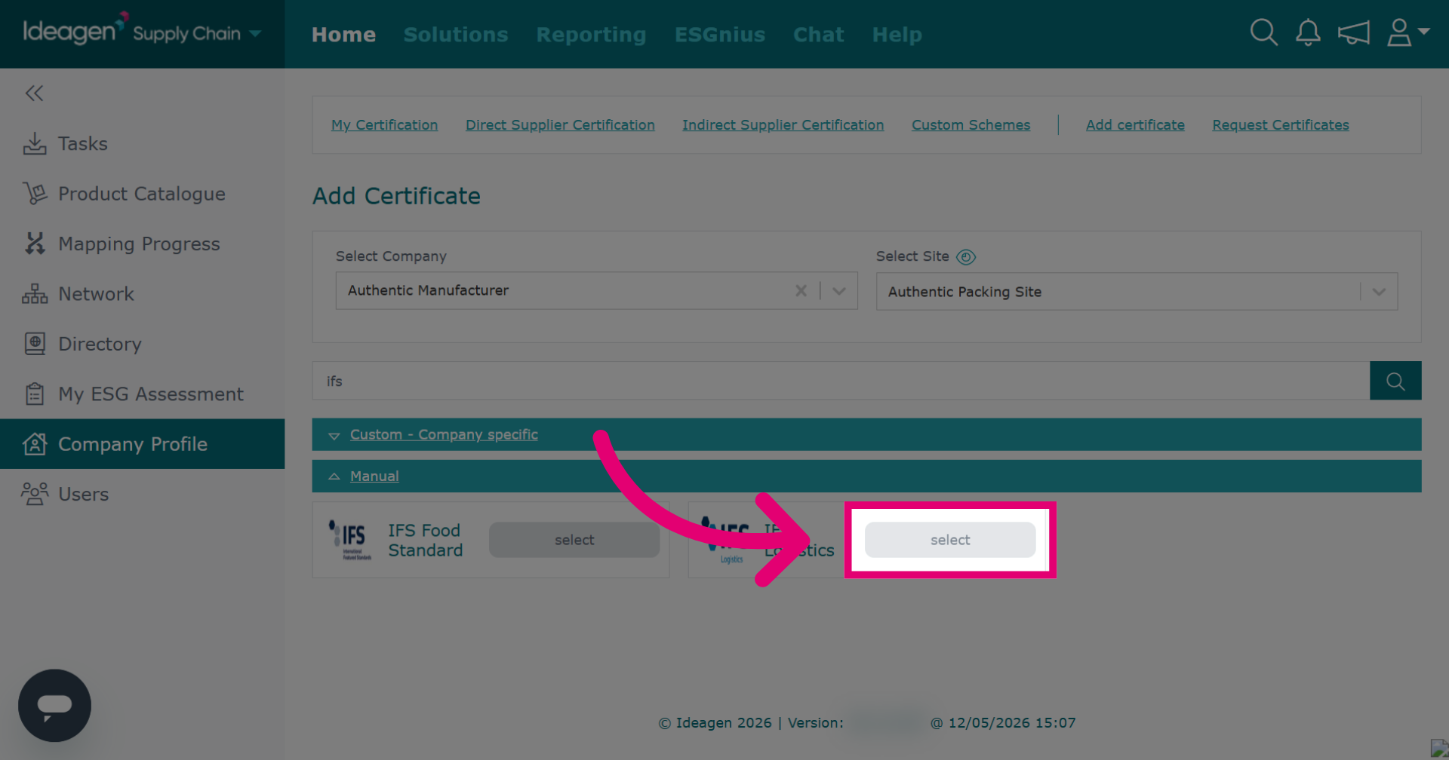Open the chat widget bubble
The image size is (1449, 760).
pos(54,706)
